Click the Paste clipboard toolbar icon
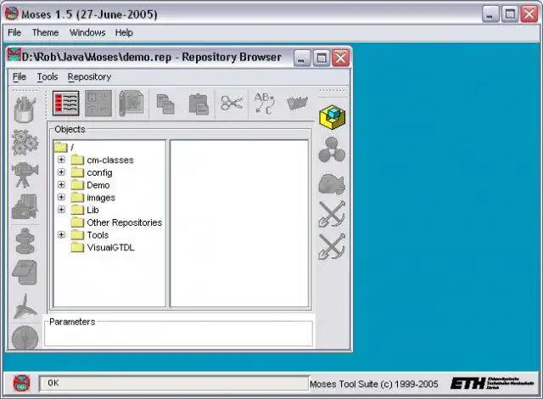The width and height of the screenshot is (543, 399). pos(199,104)
